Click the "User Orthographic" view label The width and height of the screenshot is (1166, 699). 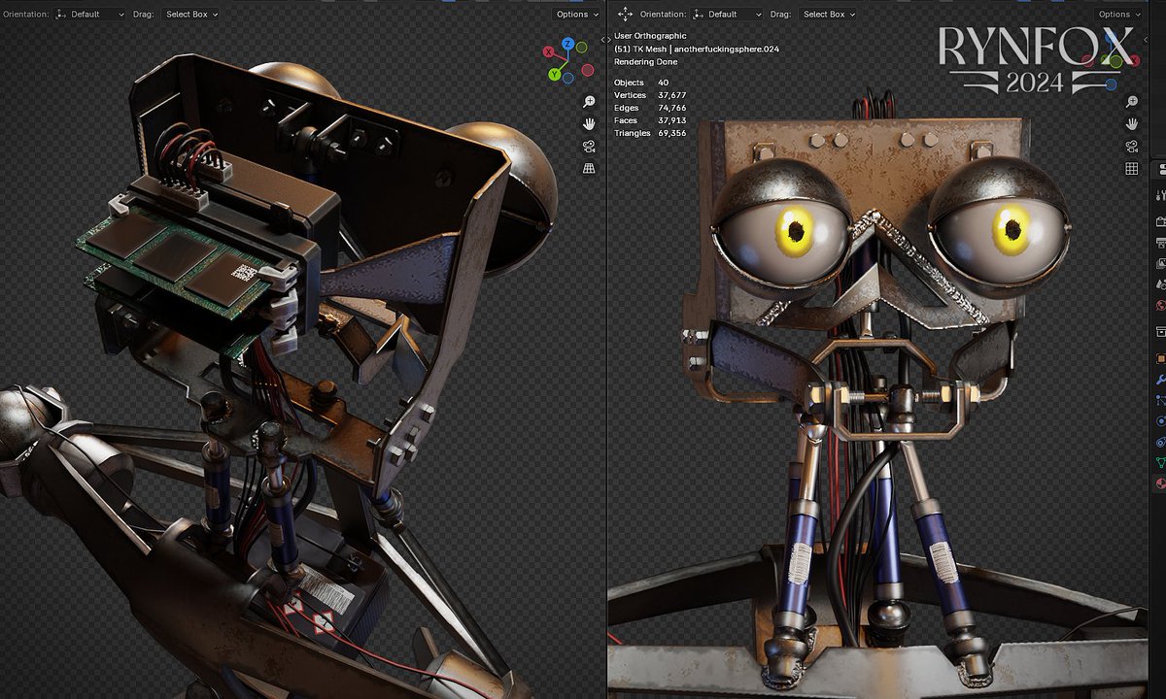[650, 36]
